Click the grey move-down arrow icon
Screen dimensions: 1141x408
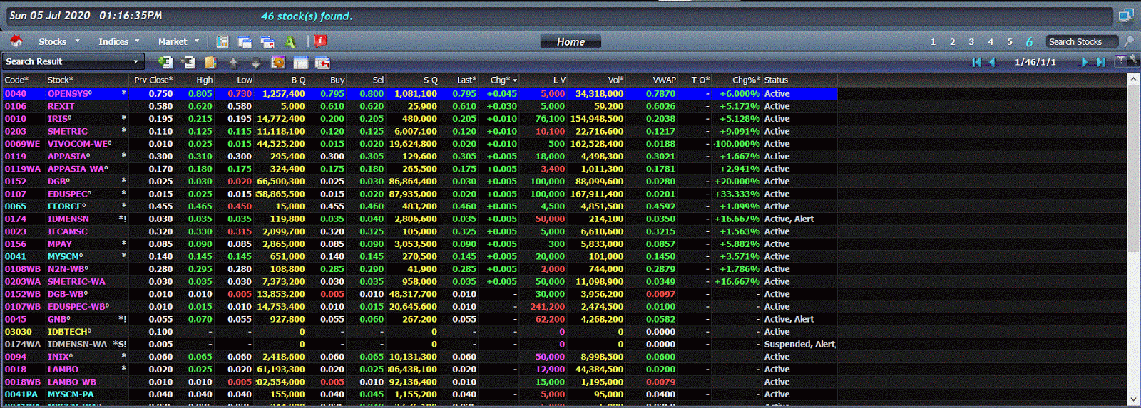(255, 63)
